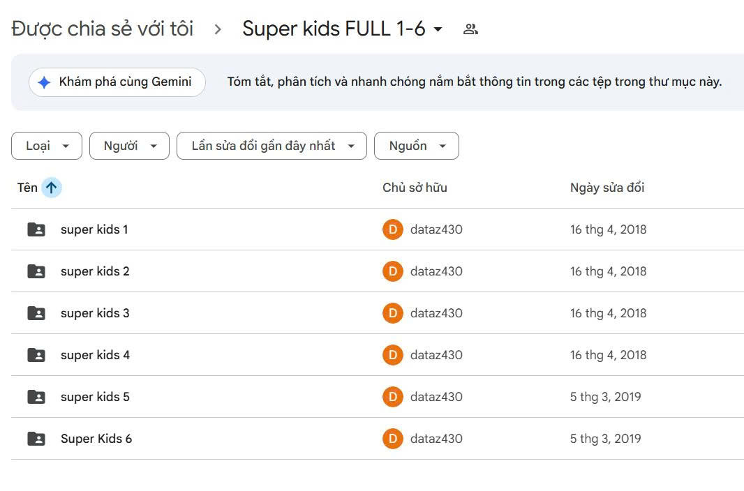Open the Nguồn filter dropdown
This screenshot has width=744, height=491.
click(x=416, y=146)
